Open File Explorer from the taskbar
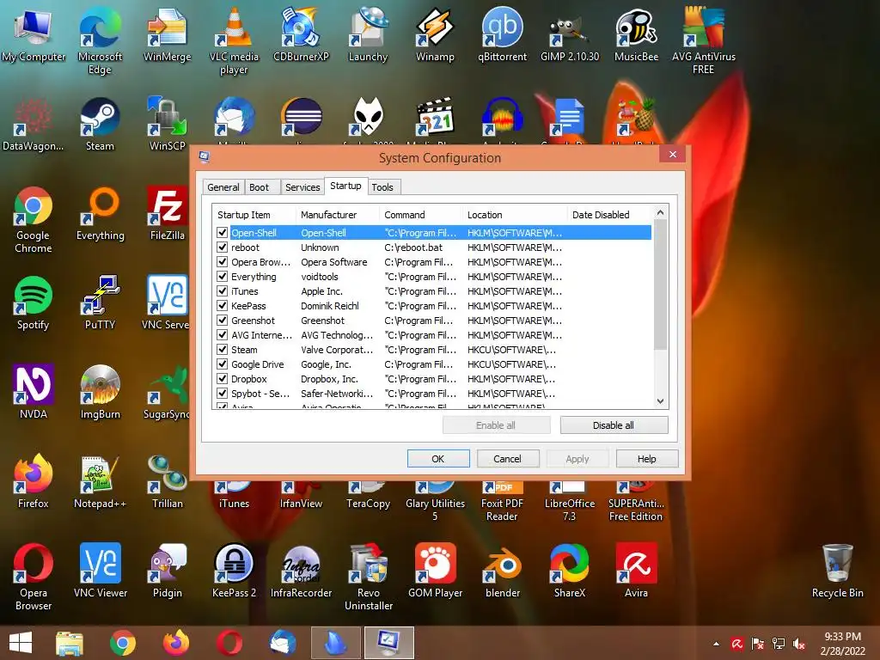Image resolution: width=880 pixels, height=660 pixels. [69, 643]
